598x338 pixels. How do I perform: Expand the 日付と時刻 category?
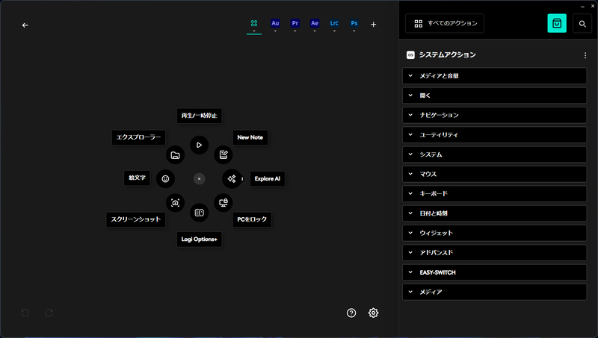(494, 213)
